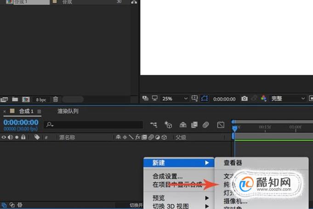313x209 pixels.
Task: Click the composition mini-flowchart icon
Action: (x=154, y=125)
